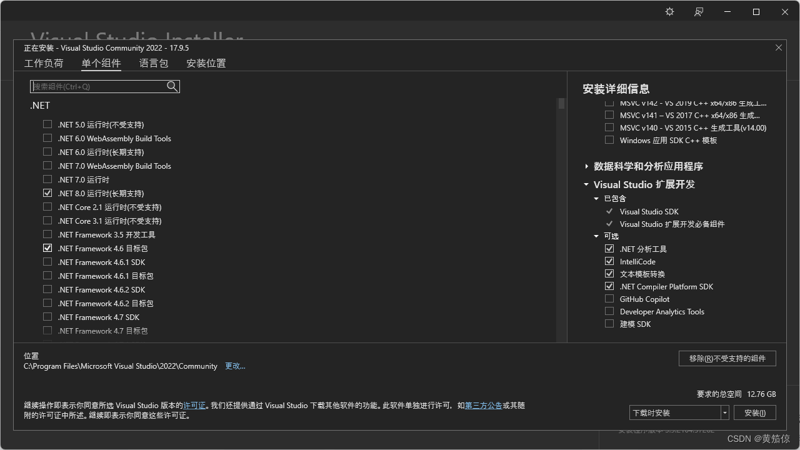The width and height of the screenshot is (800, 450).
Task: Uncheck .NET 分析工具 optional component
Action: point(609,249)
